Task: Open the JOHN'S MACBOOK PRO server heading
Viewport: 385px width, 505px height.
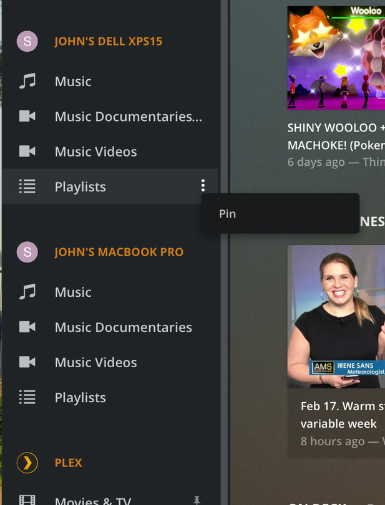Action: tap(119, 252)
